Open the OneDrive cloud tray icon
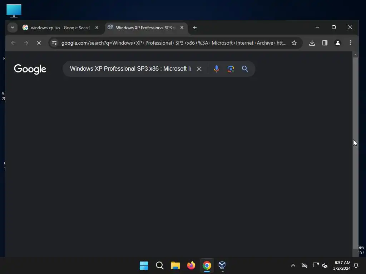The image size is (366, 274). tap(305, 265)
